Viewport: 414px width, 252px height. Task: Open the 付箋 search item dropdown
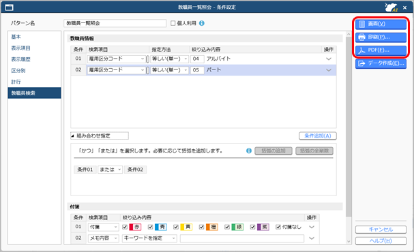click(x=103, y=227)
